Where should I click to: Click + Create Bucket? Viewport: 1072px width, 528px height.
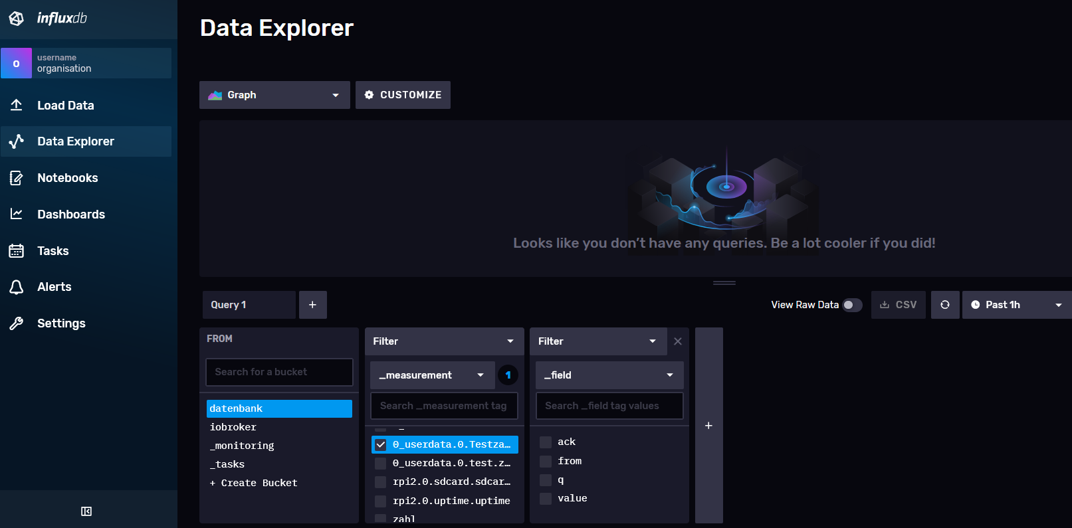pos(254,483)
